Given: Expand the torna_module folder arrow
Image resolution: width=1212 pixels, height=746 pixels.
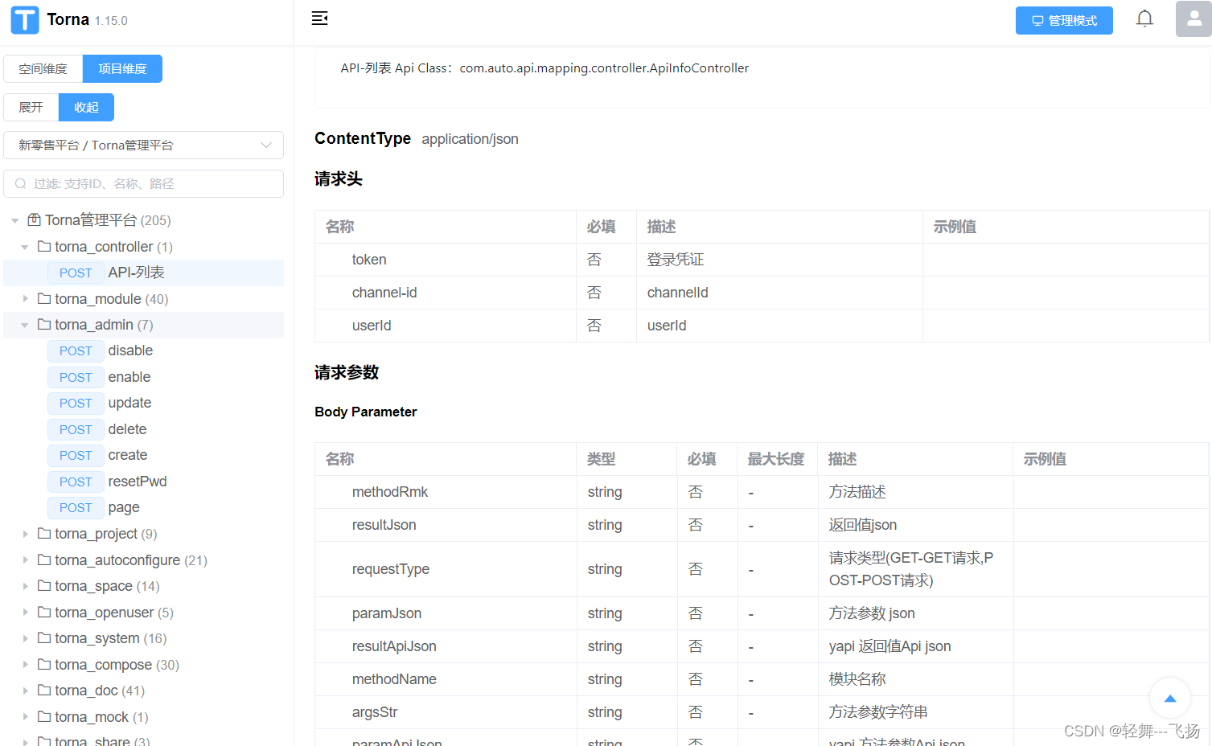Looking at the screenshot, I should pyautogui.click(x=25, y=299).
